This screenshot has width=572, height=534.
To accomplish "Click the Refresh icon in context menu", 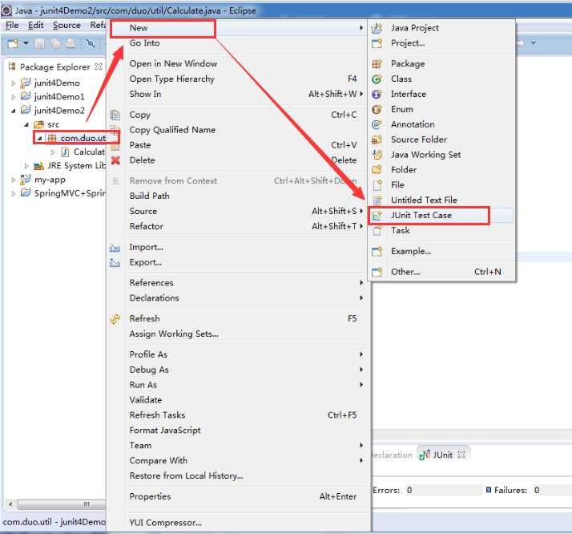I will [x=115, y=319].
